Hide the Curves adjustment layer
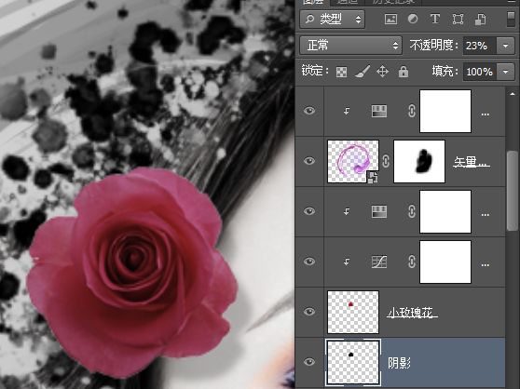This screenshot has height=389, width=520. click(309, 262)
